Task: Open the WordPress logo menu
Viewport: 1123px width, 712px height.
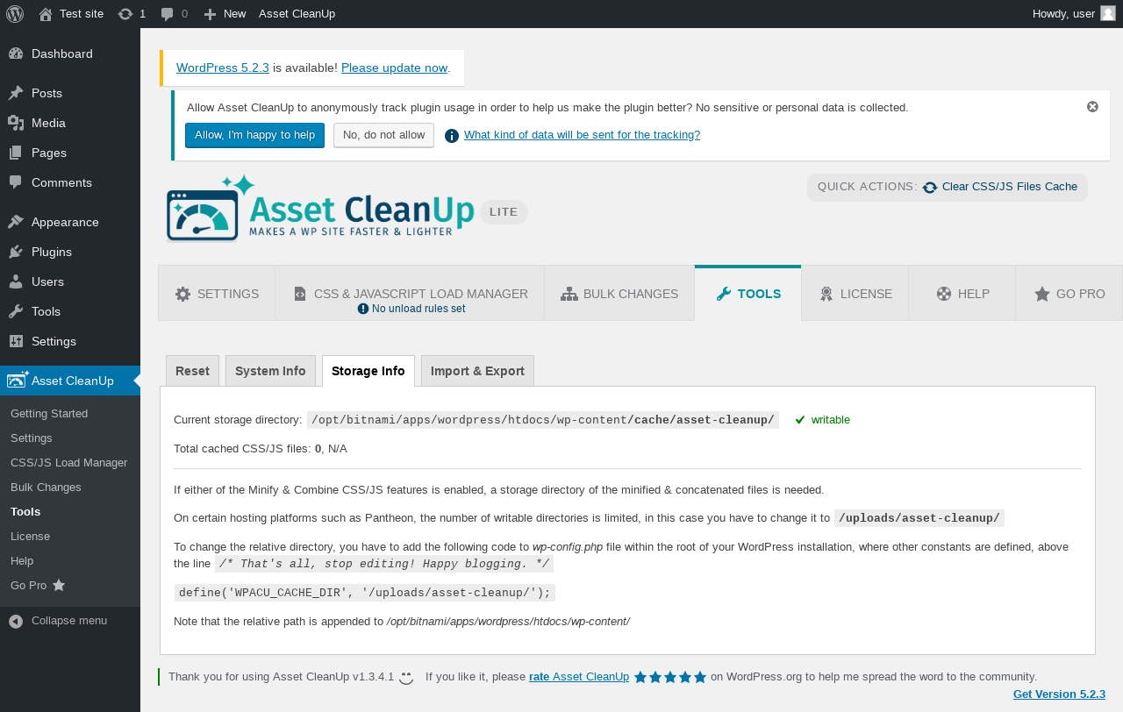Action: (15, 14)
